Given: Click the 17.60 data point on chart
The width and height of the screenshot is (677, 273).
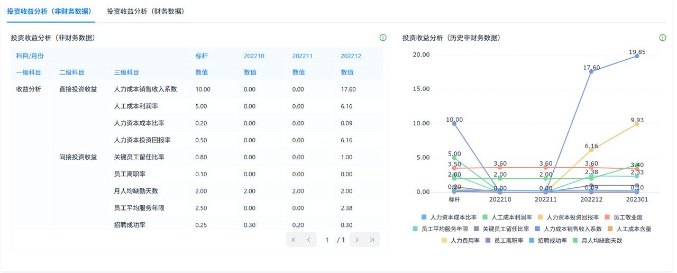Looking at the screenshot, I should point(591,71).
